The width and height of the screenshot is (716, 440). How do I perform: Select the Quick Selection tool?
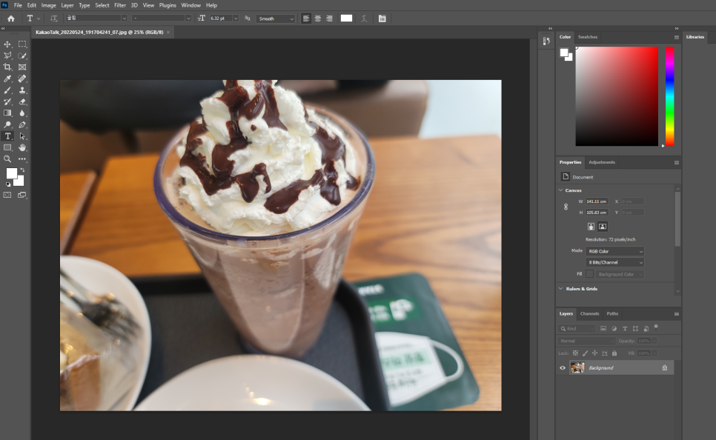[x=22, y=56]
